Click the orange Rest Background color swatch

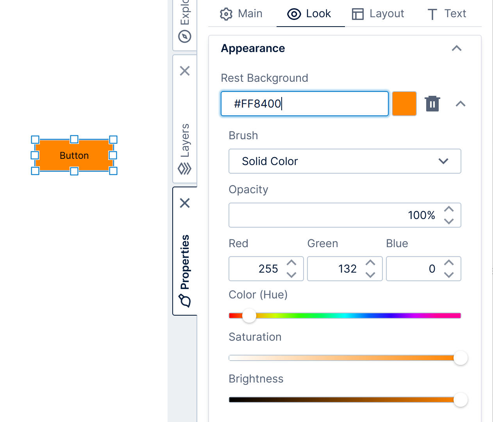click(404, 104)
